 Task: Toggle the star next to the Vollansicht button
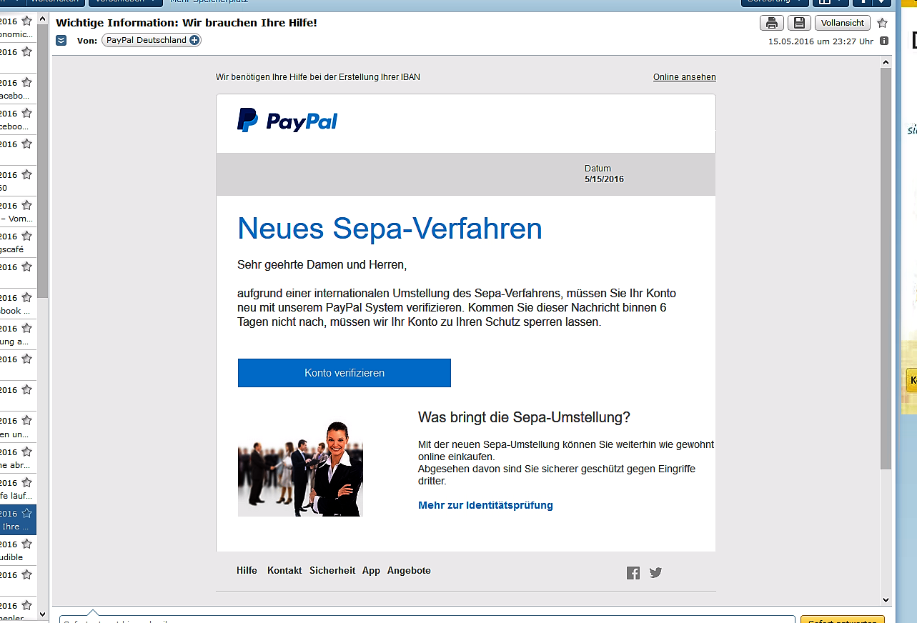882,23
